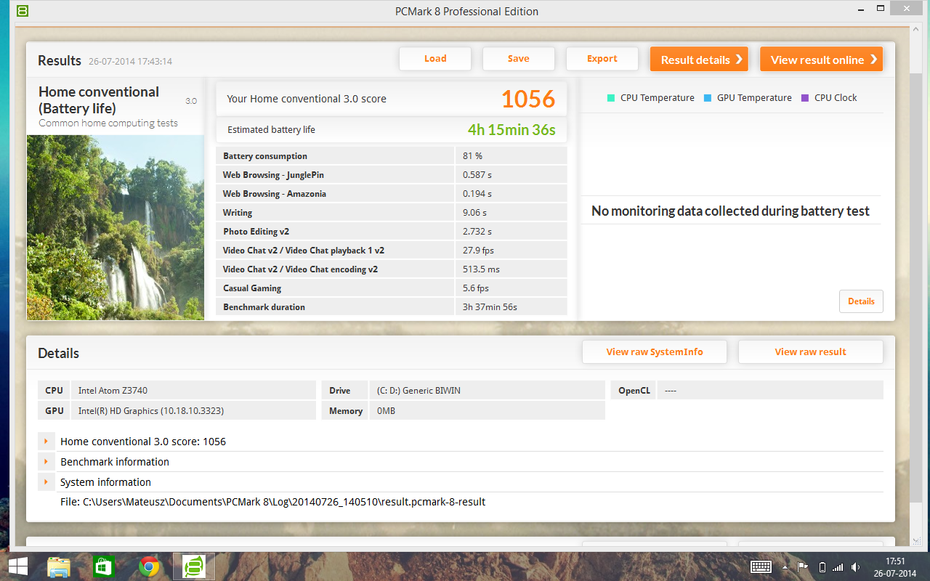Viewport: 930px width, 581px height.
Task: Expand the Home conventional 3.0 score section
Action: click(x=46, y=442)
